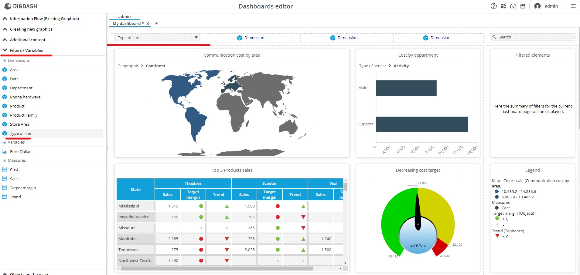Click the Continent breadcrumb level

[x=155, y=66]
